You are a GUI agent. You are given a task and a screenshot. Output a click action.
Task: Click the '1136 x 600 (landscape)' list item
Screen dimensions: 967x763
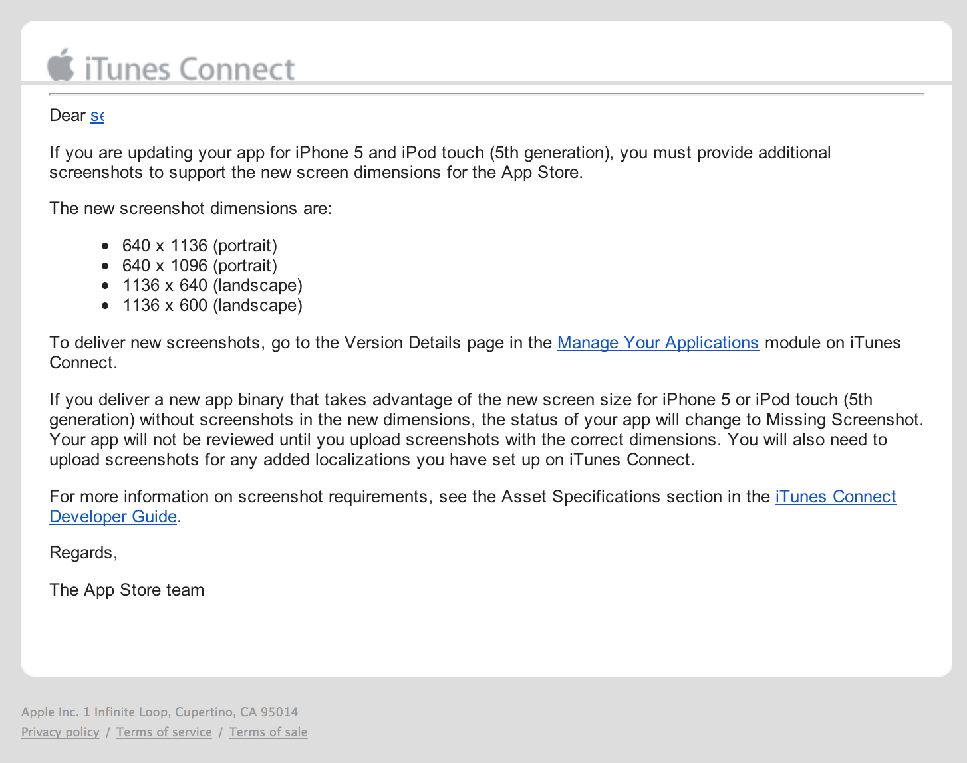212,306
